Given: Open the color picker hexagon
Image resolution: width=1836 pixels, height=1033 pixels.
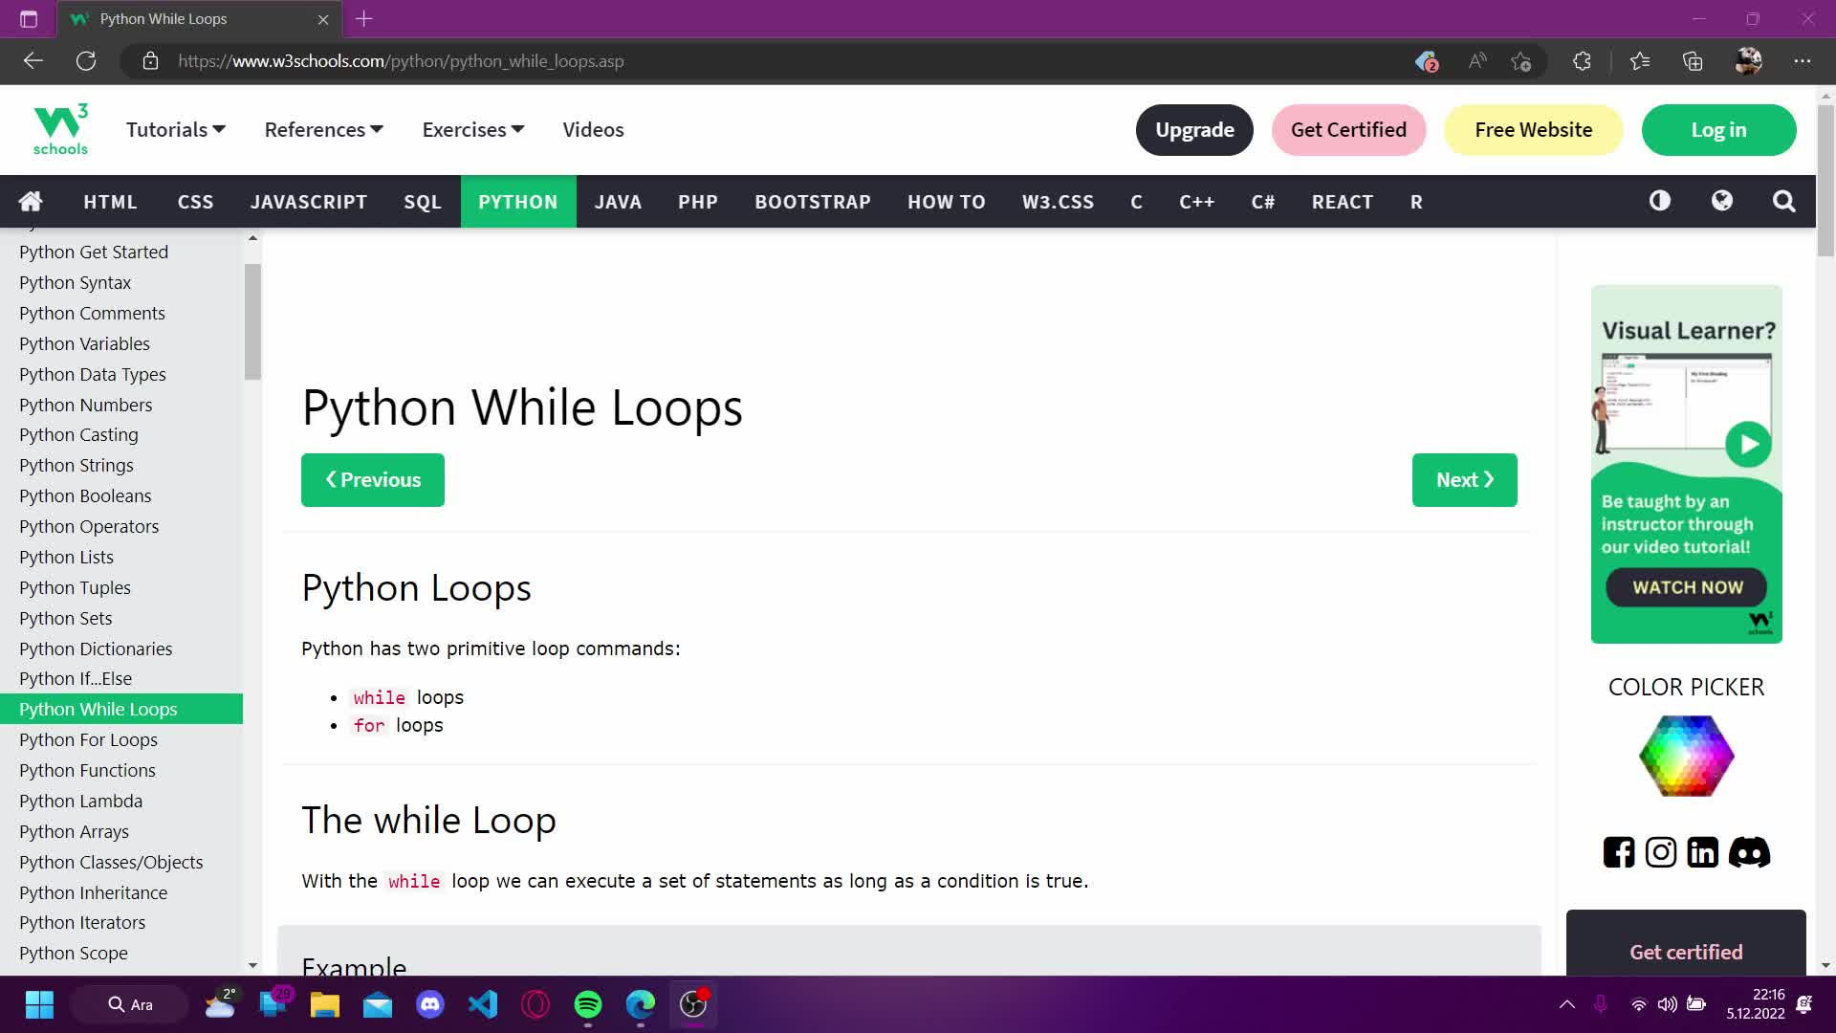Looking at the screenshot, I should coord(1686,756).
